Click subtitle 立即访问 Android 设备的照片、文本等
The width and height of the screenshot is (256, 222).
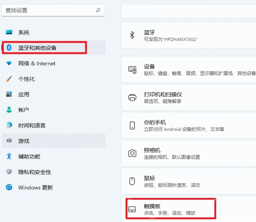click(184, 129)
